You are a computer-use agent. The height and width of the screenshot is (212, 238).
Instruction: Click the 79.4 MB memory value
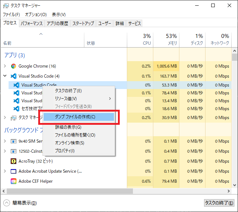[169, 181]
